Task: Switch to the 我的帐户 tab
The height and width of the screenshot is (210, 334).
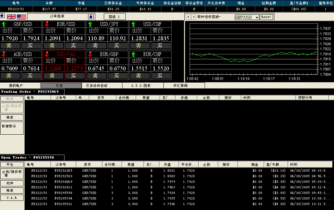Action: click(x=20, y=86)
